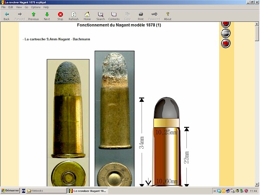
Task: Open the Help menu
Action: click(46, 7)
